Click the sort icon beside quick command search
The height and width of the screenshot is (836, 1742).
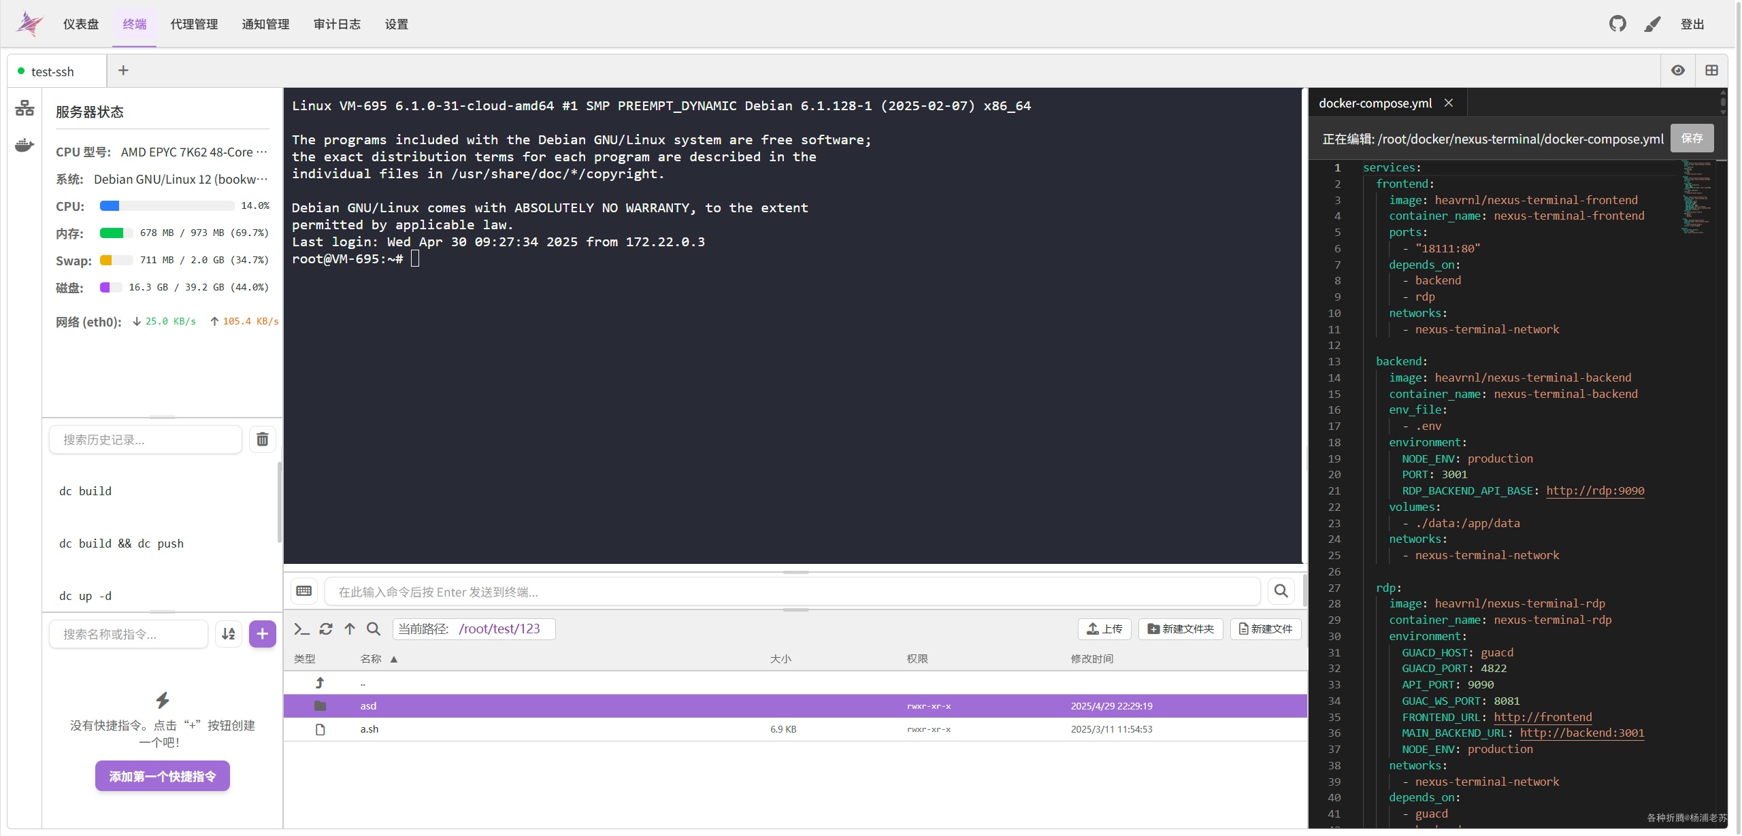tap(228, 633)
